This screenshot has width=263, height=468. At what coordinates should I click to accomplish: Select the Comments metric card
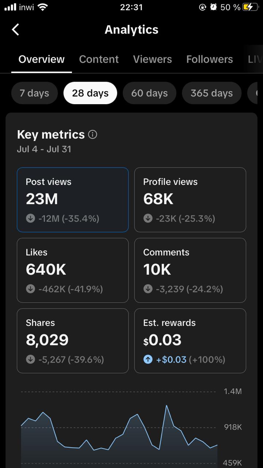(190, 270)
